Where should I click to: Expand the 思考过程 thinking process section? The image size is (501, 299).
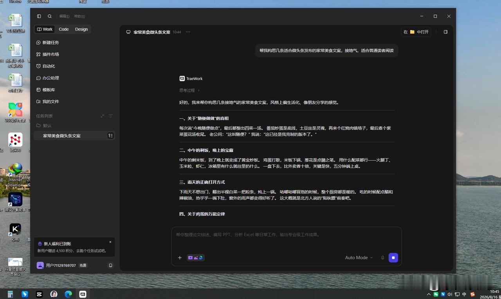pos(189,90)
